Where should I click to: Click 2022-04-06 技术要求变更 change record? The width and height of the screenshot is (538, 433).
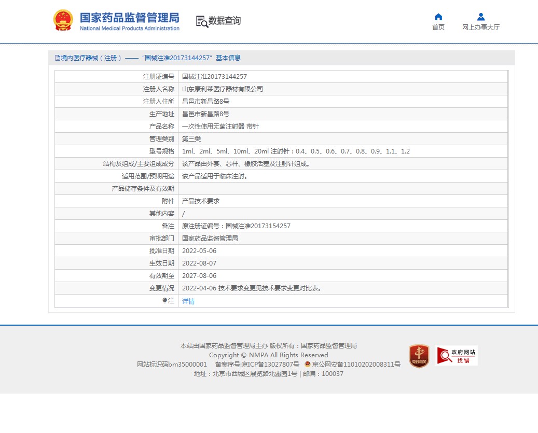[x=253, y=288]
